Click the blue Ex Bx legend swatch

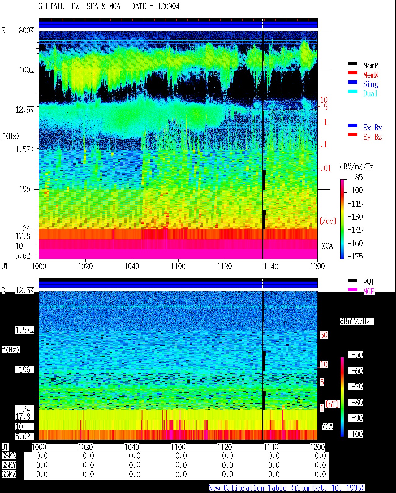pyautogui.click(x=353, y=126)
